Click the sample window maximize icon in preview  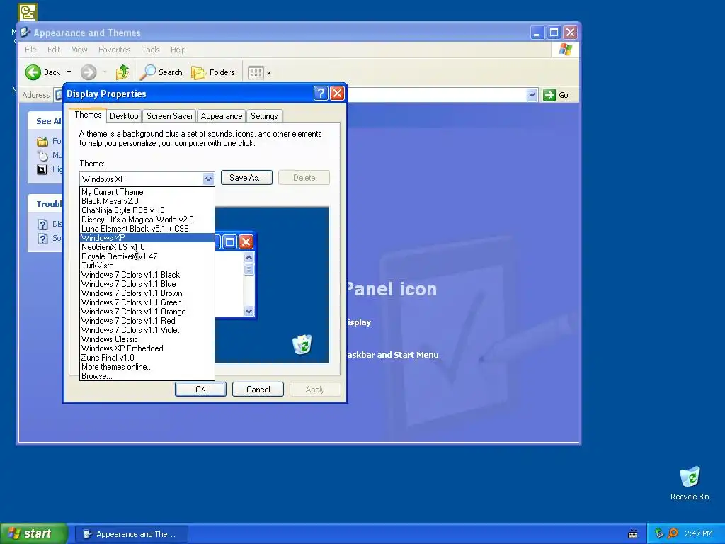230,242
